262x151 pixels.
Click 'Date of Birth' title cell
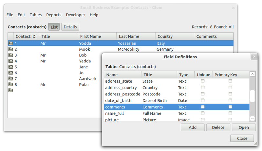[155, 100]
